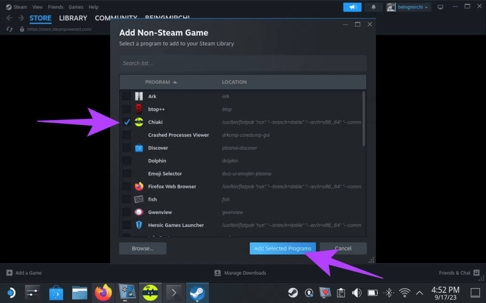Check the Discover checkbox

pos(126,148)
